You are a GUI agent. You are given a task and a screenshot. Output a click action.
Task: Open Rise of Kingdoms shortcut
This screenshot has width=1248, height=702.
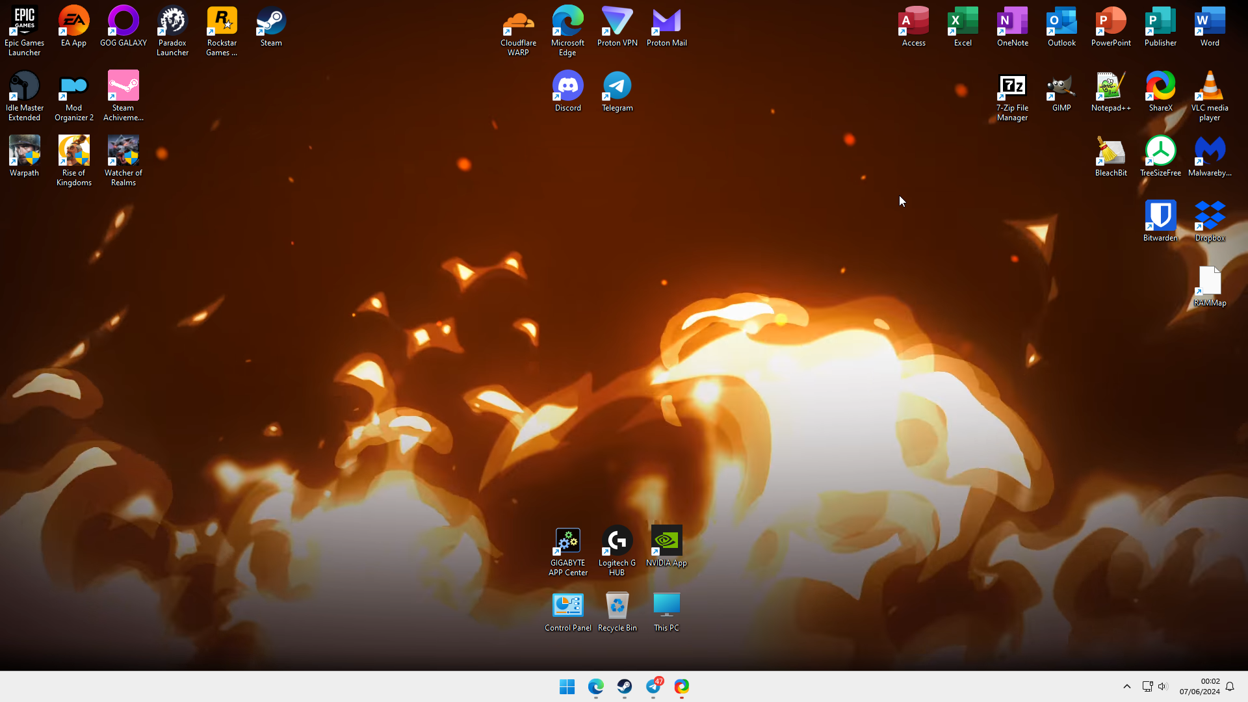click(74, 160)
